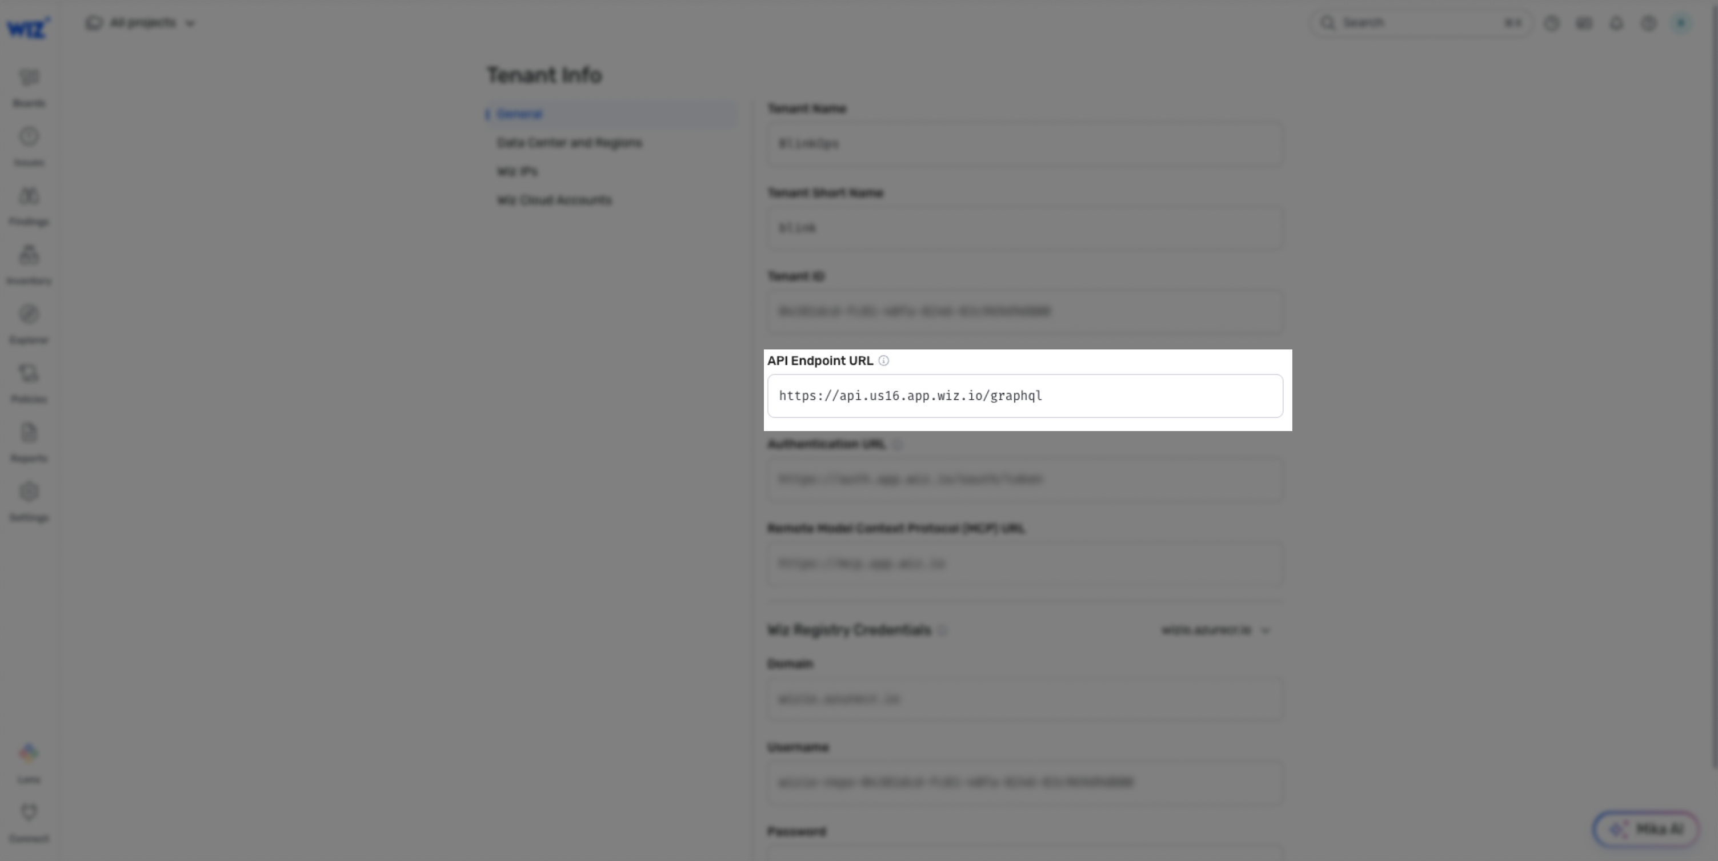Click the Wiz logo
The width and height of the screenshot is (1718, 861).
(x=28, y=27)
